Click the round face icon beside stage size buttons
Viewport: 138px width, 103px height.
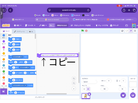122,31
